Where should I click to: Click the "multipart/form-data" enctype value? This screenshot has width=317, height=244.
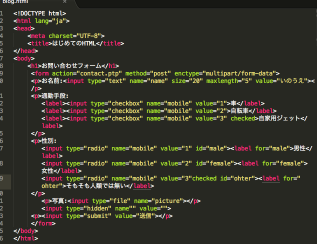[x=239, y=73]
